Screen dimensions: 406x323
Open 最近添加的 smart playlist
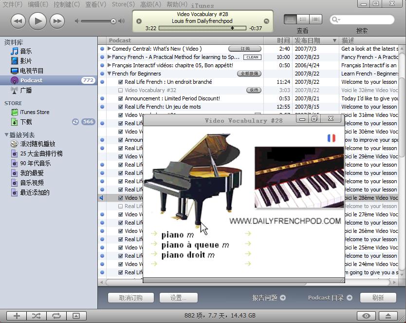point(49,192)
